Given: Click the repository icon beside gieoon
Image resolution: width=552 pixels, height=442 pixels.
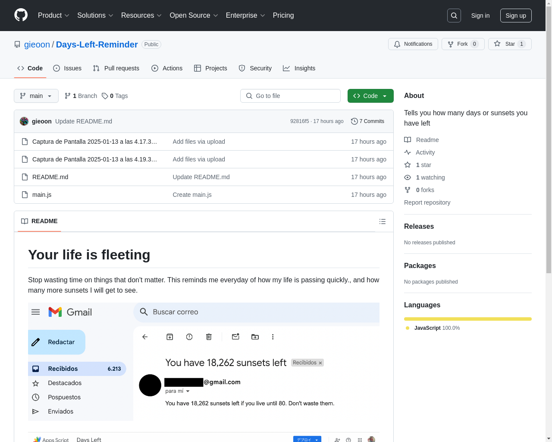Looking at the screenshot, I should [x=17, y=44].
